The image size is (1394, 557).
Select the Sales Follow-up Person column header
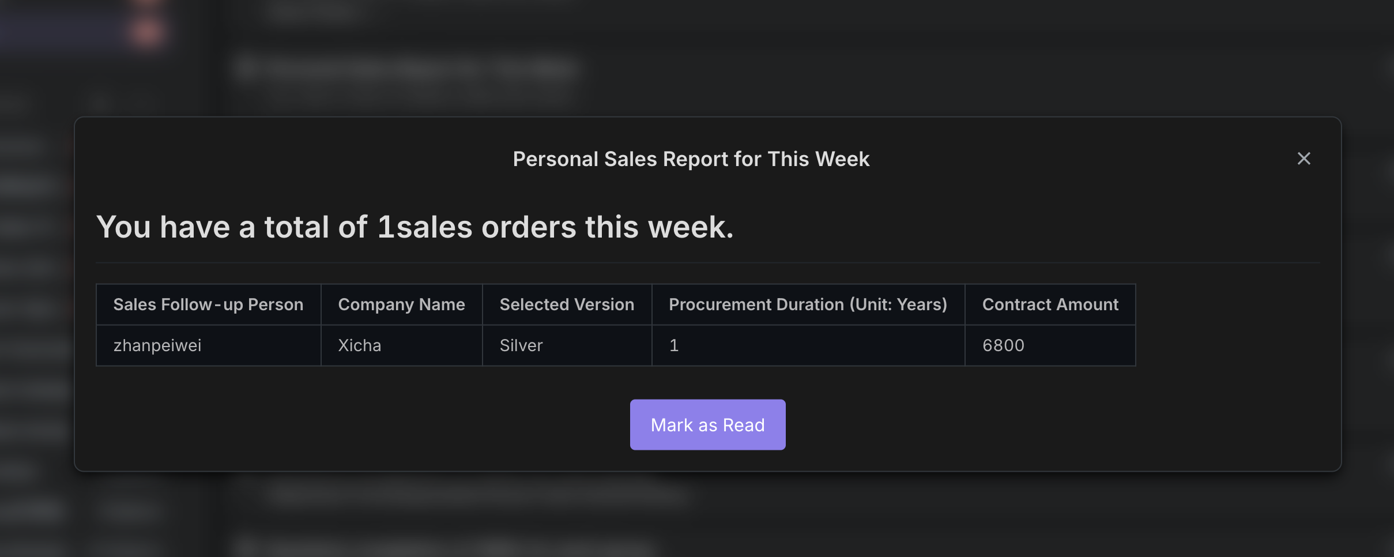tap(208, 304)
